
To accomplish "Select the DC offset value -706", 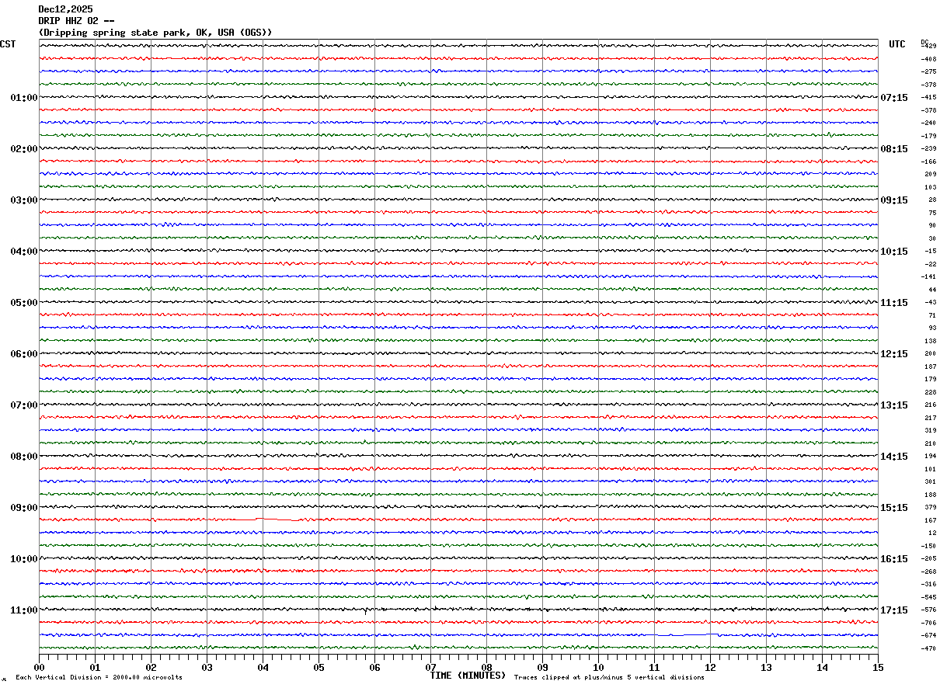I will pos(928,623).
